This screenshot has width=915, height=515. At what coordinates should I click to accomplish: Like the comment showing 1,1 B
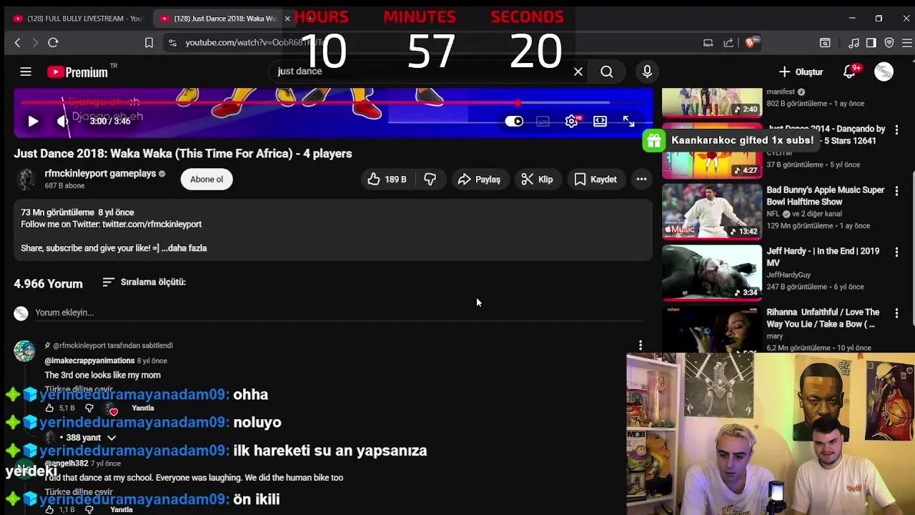[49, 510]
